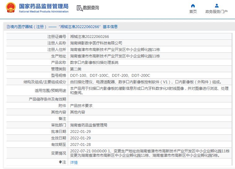Viewport: 235px width, 169px height.
Task: Select the 结构及组成 composition description
Action: coord(146,82)
